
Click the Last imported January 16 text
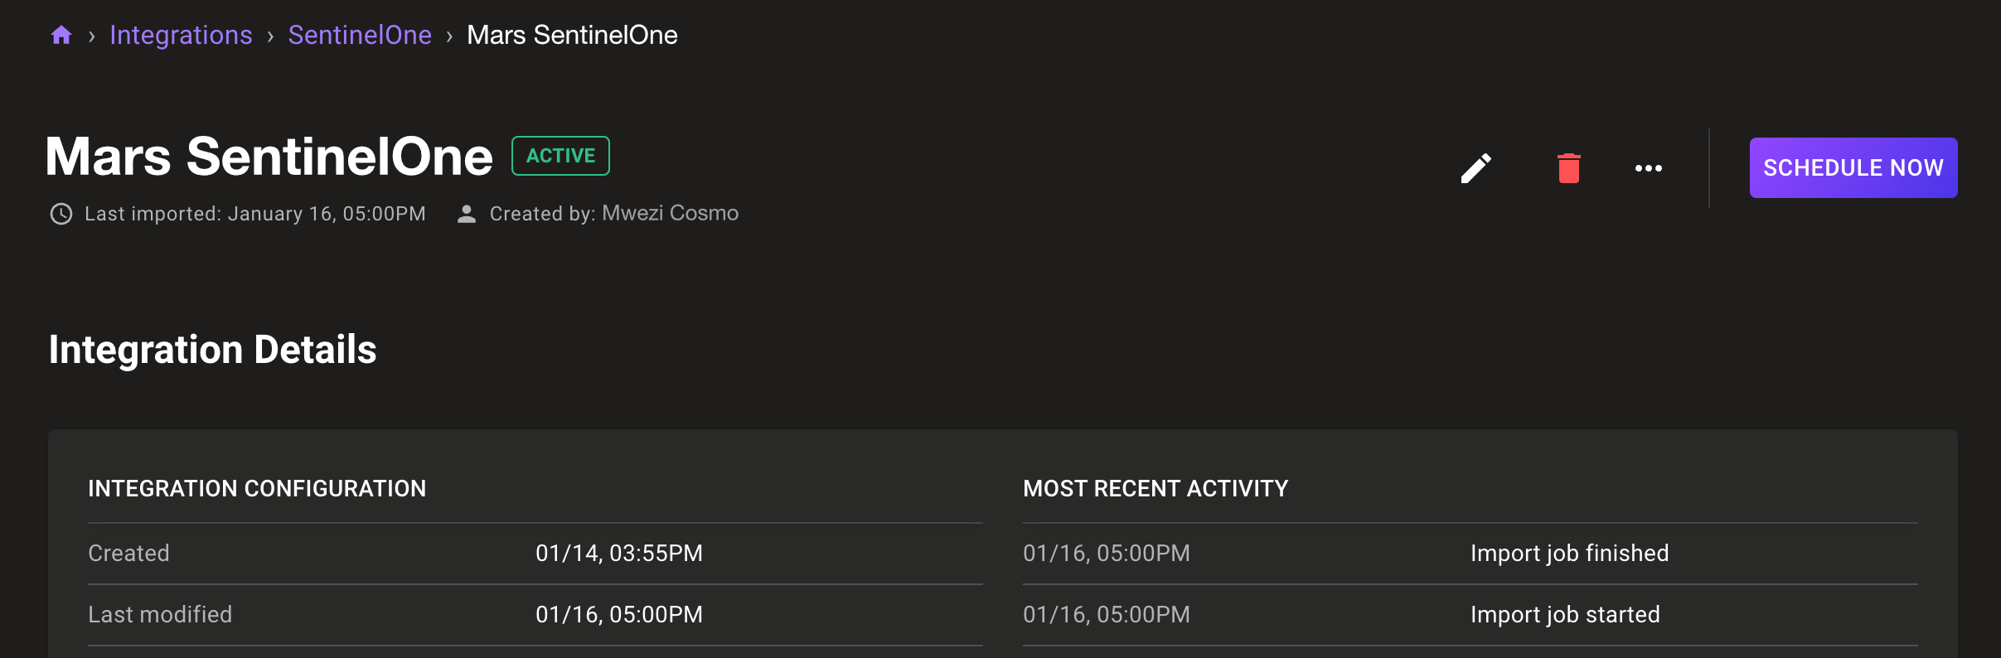pos(255,214)
